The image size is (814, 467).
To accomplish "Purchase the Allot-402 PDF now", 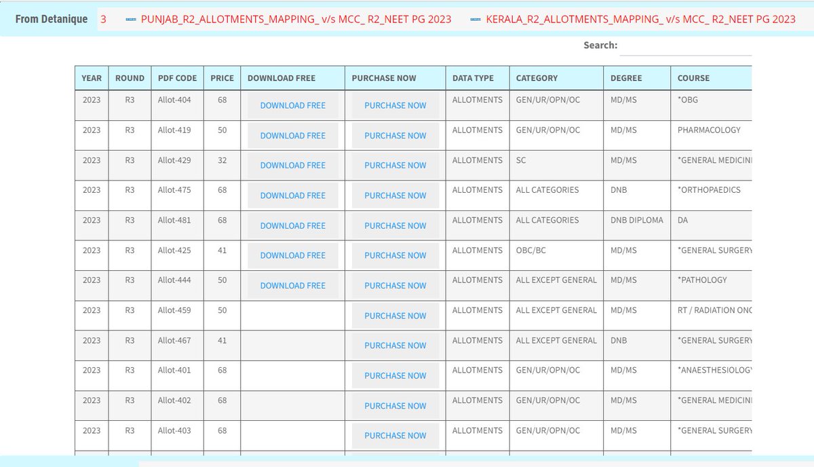I will click(395, 406).
